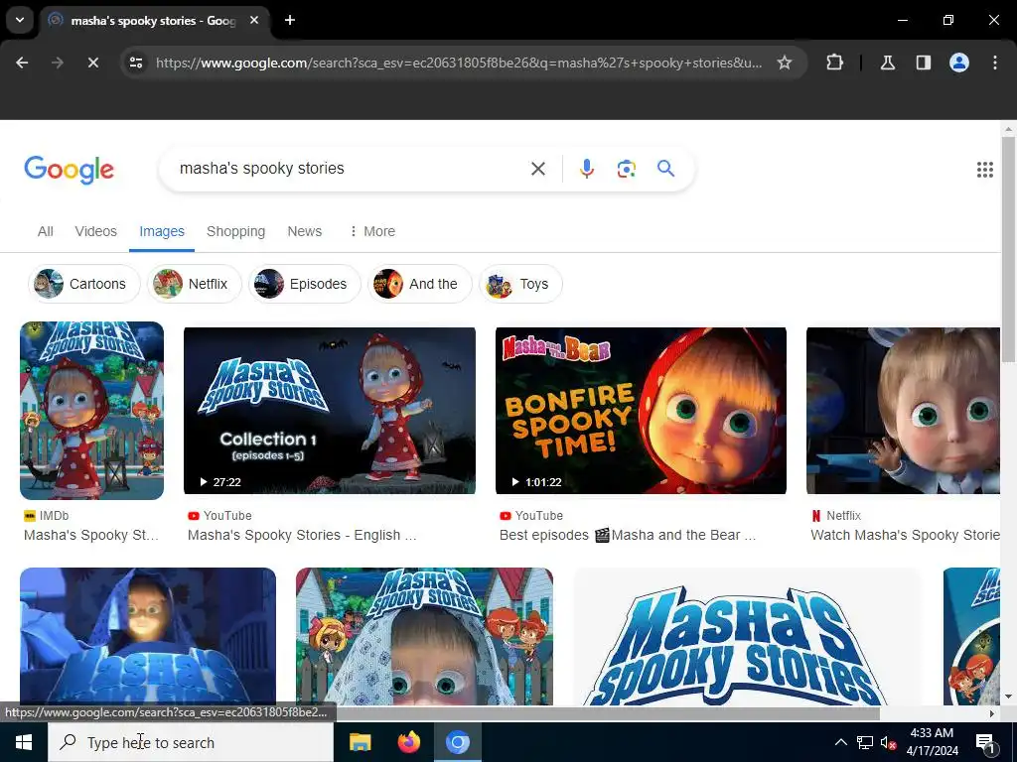Open the Extensions puzzle icon
The width and height of the screenshot is (1017, 762).
point(834,63)
